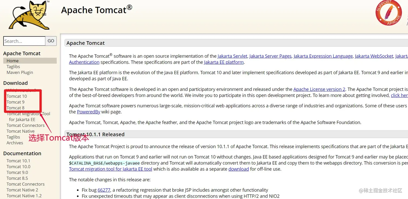Open bug 66277 link
Viewport: 408px width, 199px height.
click(104, 190)
